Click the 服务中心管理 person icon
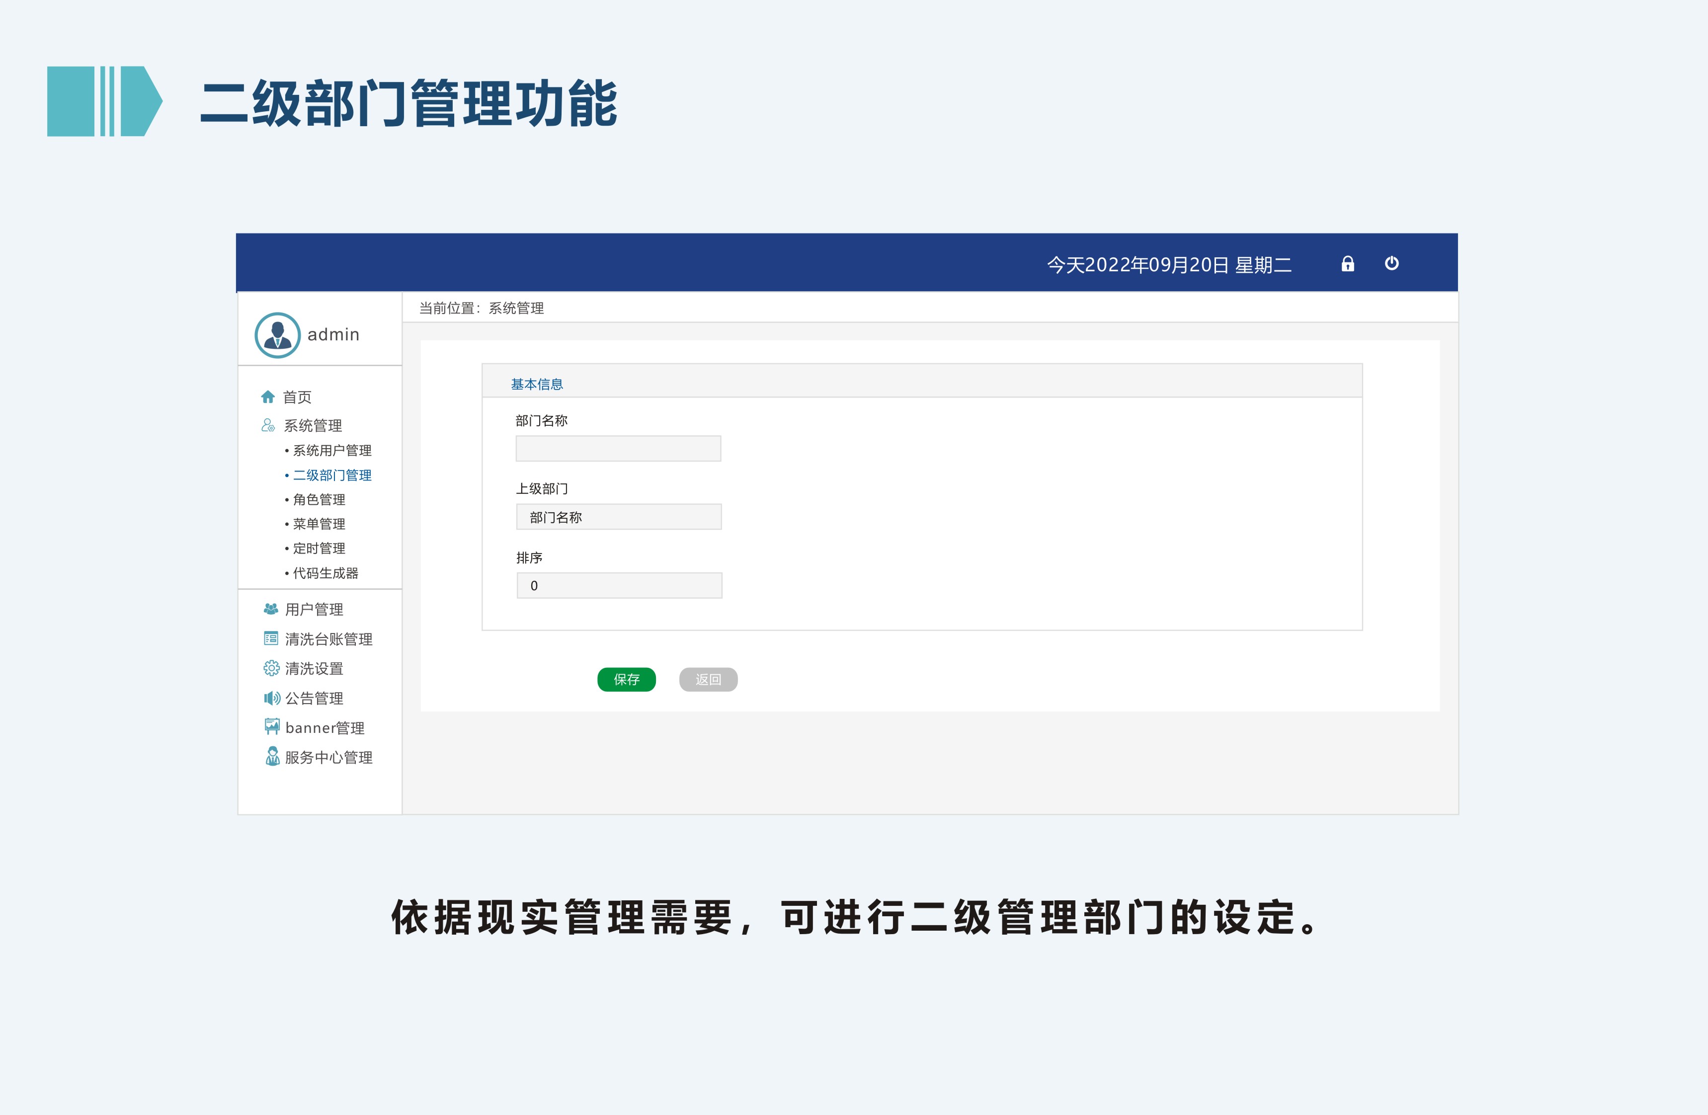Image resolution: width=1708 pixels, height=1115 pixels. pos(272,756)
